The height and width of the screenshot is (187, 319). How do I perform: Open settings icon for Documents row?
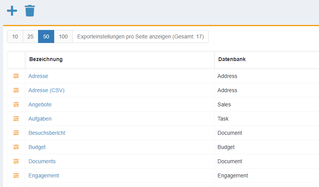(x=16, y=161)
